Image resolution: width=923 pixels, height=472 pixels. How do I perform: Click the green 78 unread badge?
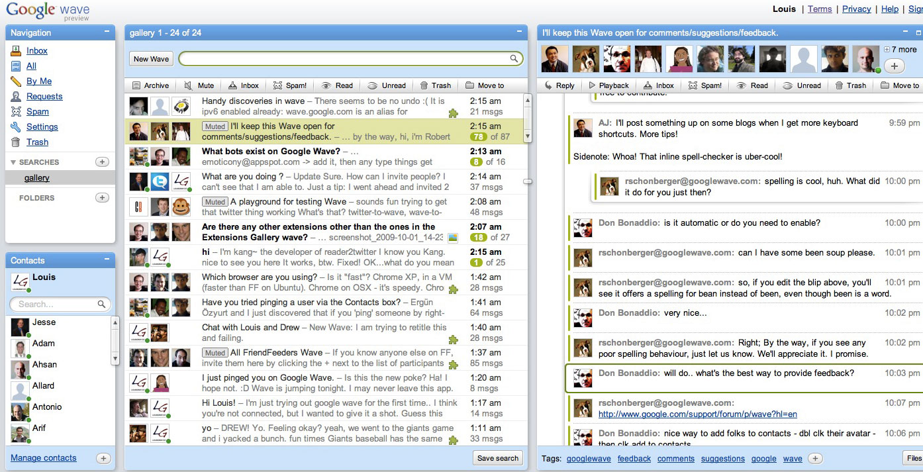pos(477,136)
